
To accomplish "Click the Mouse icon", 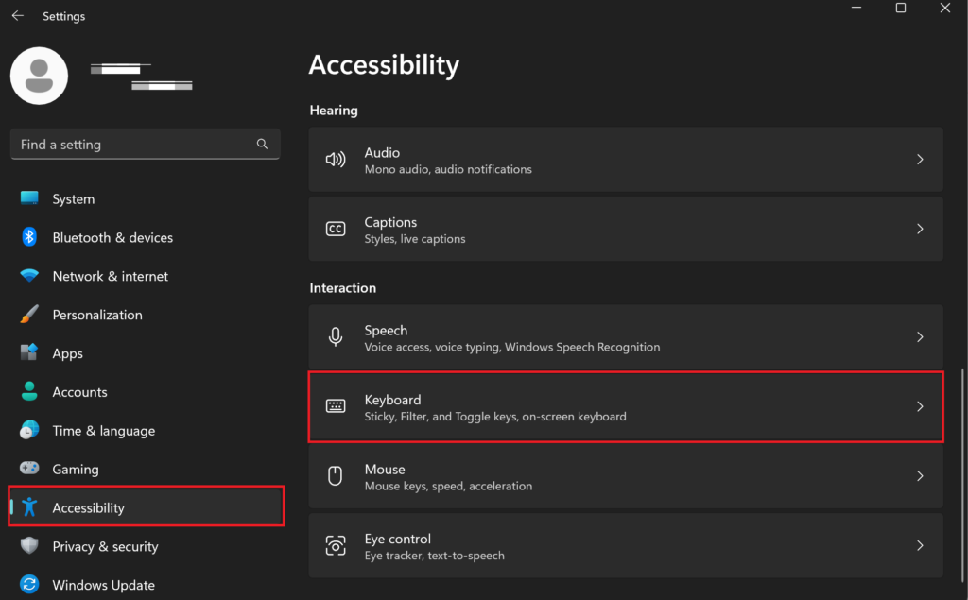I will coord(336,476).
